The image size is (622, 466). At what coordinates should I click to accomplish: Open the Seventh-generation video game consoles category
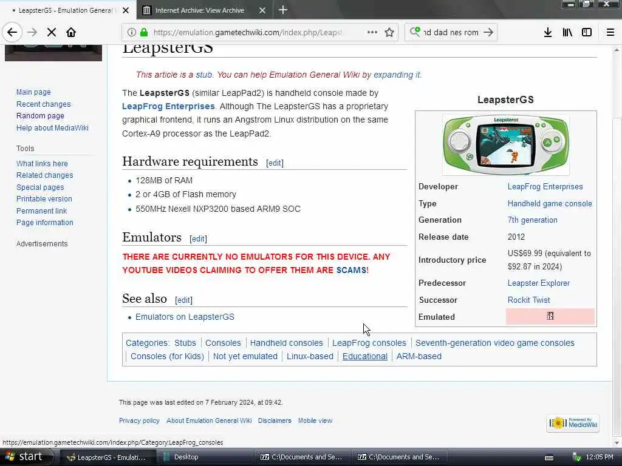[x=494, y=343]
